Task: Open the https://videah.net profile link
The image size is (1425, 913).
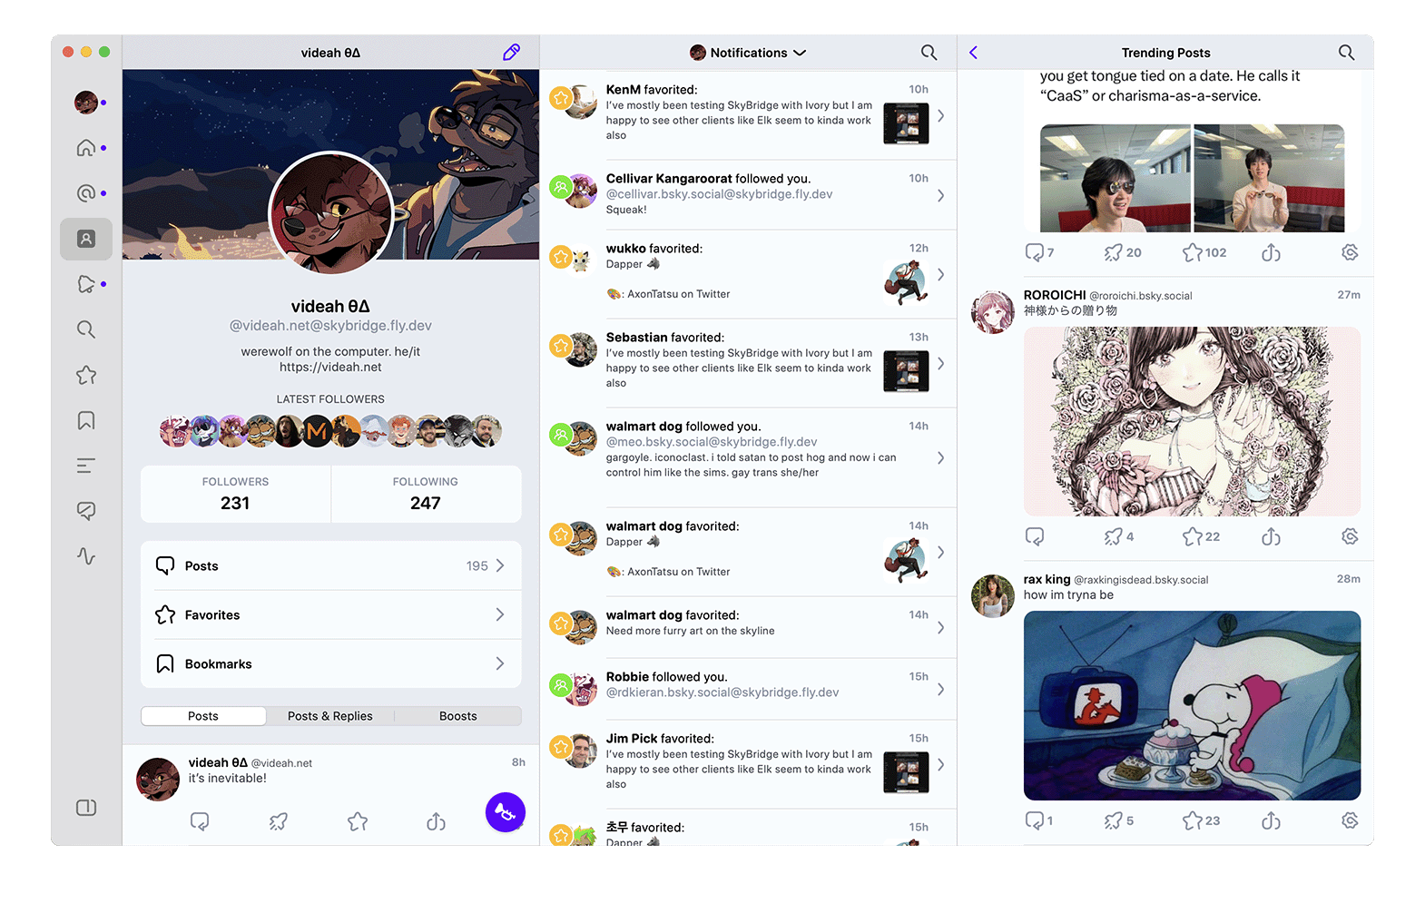Action: click(330, 368)
